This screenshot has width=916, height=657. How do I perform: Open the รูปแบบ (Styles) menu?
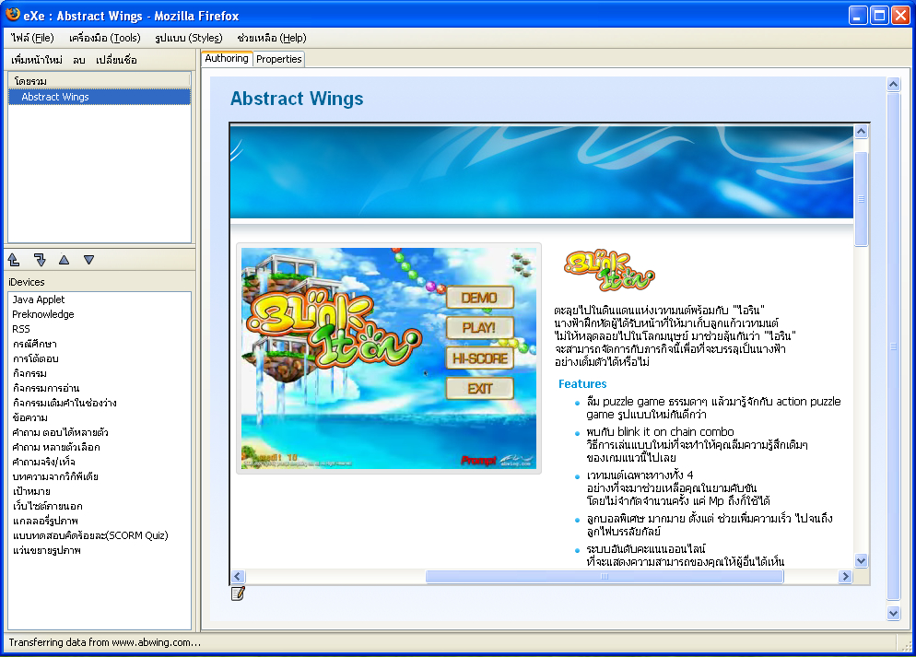pos(189,38)
